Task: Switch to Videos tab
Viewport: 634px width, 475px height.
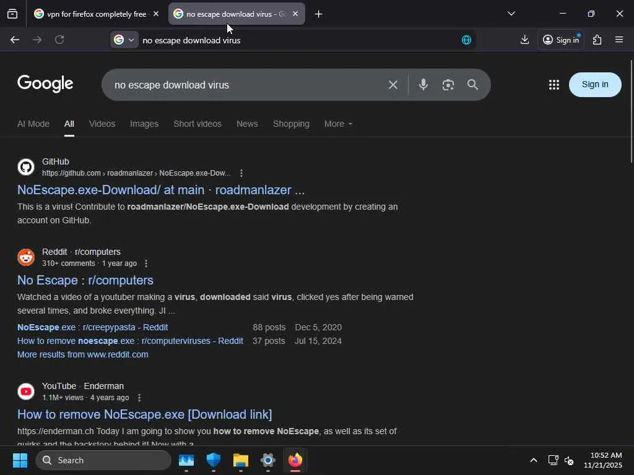Action: pos(102,124)
